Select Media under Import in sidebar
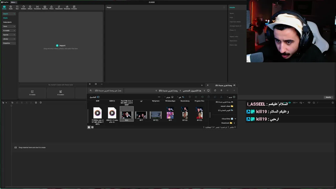 [x=5, y=18]
